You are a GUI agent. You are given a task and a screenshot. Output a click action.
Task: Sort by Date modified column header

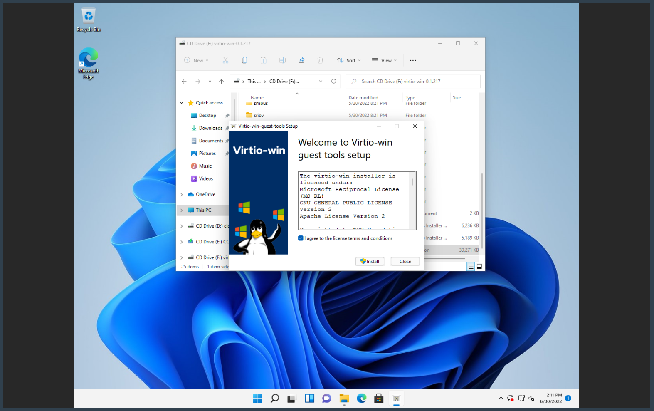click(x=363, y=98)
